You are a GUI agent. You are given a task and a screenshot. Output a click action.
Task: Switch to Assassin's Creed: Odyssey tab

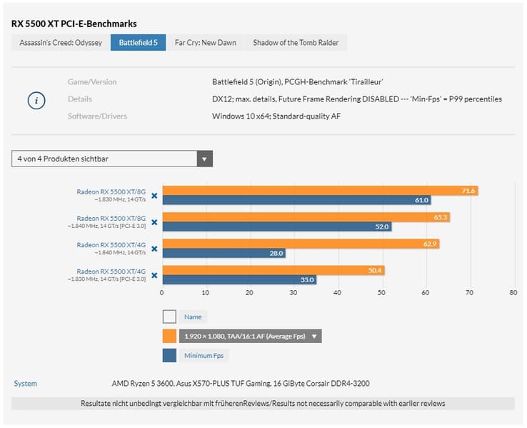pos(59,43)
